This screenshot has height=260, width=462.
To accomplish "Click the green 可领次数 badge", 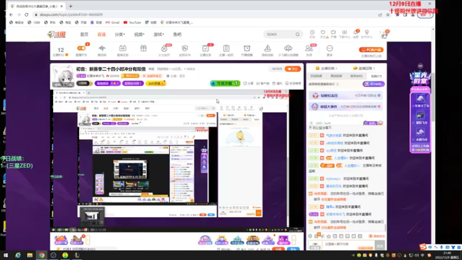I will point(225,83).
